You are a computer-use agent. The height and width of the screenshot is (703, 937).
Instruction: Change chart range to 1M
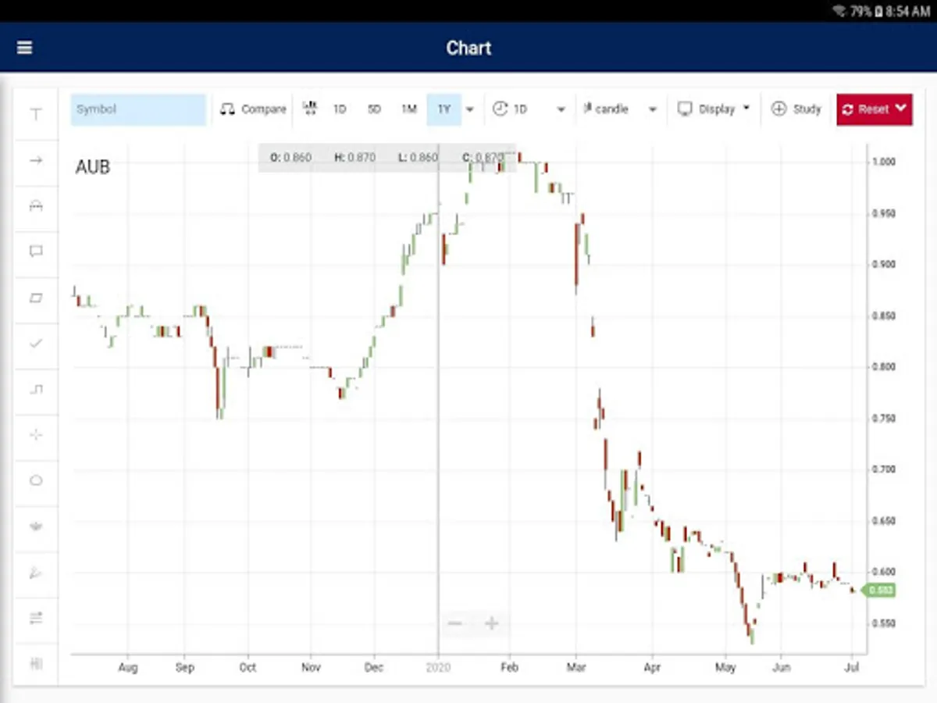point(409,109)
